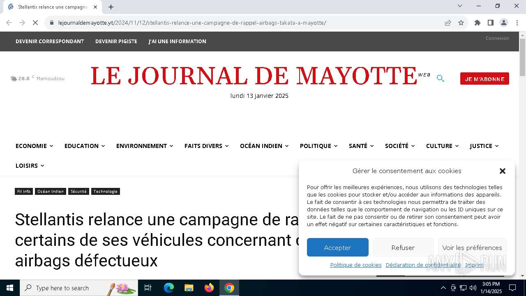The height and width of the screenshot is (296, 526).
Task: Click JE M'ABONNE subscribe button
Action: 484,79
